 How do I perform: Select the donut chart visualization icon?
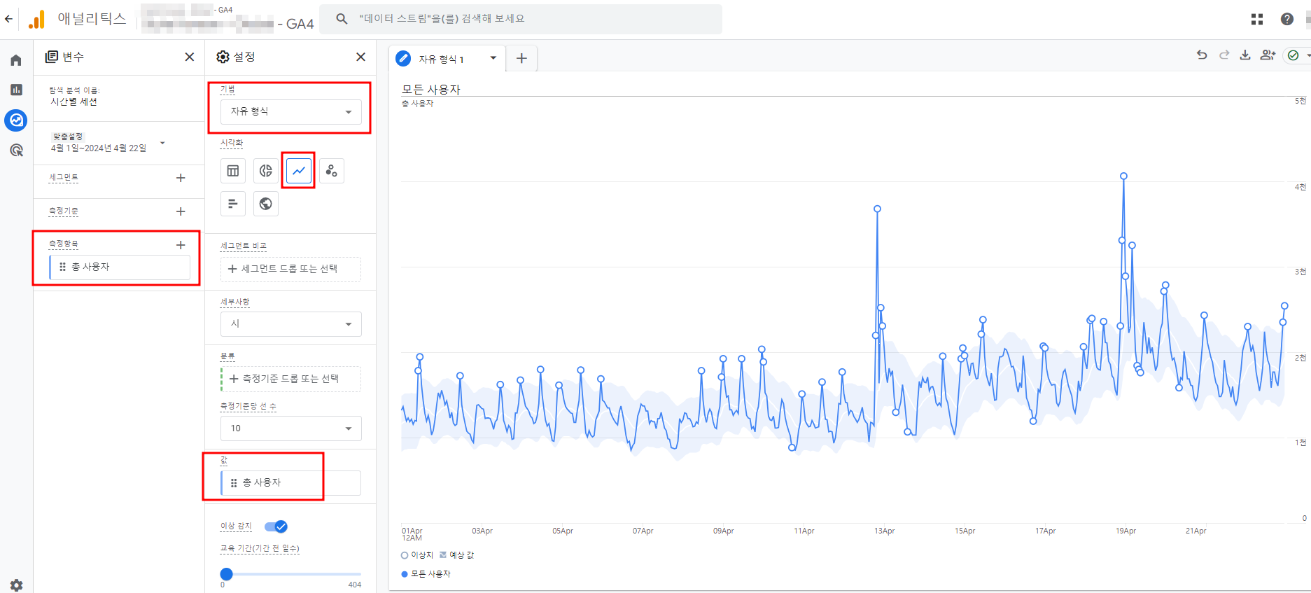point(266,171)
